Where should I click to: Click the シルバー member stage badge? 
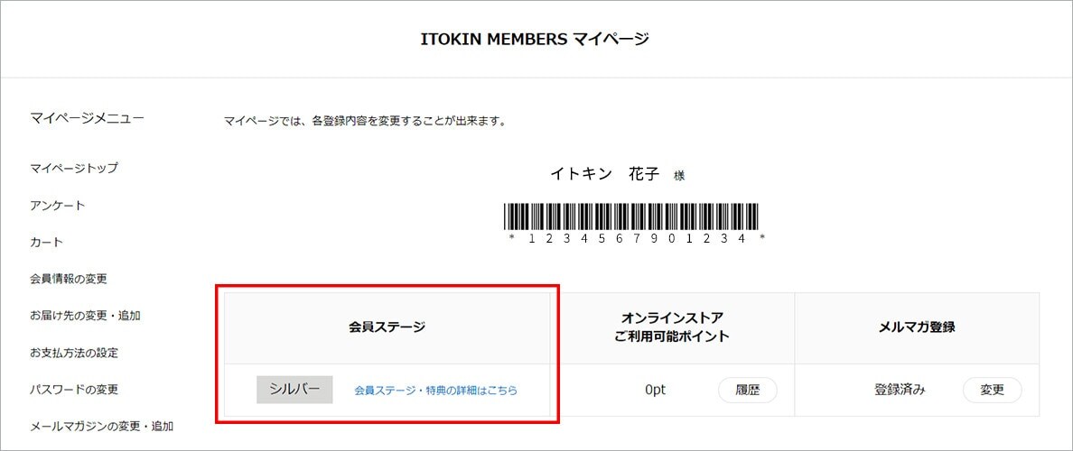[295, 390]
